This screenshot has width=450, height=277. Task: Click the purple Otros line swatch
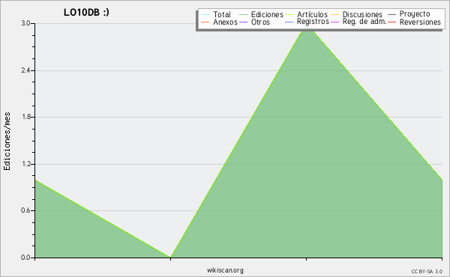(x=243, y=22)
